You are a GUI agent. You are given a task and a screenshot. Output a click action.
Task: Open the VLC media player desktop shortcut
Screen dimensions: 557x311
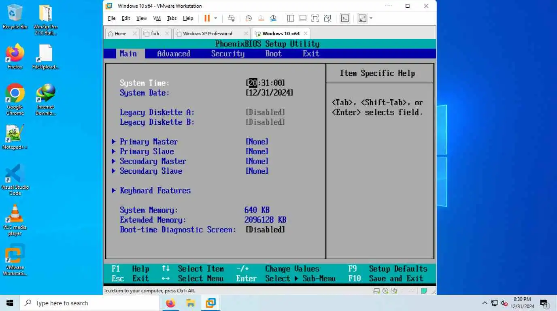(15, 219)
